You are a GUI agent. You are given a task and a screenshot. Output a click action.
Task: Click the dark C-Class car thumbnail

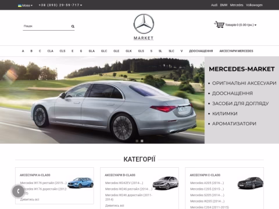pos(251,183)
